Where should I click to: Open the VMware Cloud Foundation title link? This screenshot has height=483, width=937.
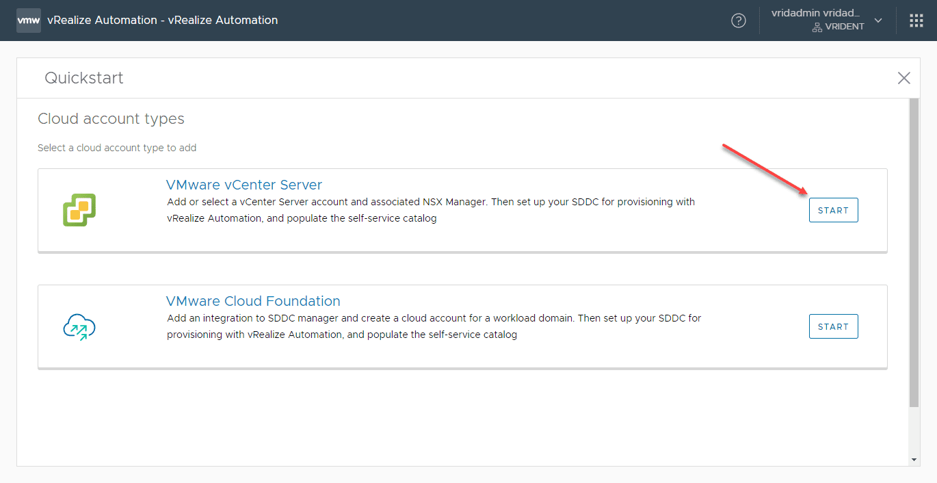tap(252, 301)
